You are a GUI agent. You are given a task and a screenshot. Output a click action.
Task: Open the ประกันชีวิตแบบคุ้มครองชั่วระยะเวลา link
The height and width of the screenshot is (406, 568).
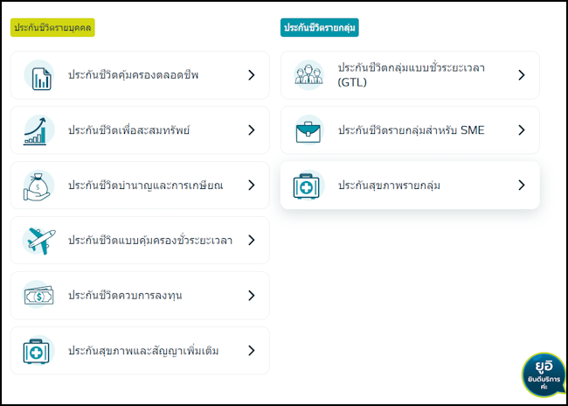tap(150, 241)
